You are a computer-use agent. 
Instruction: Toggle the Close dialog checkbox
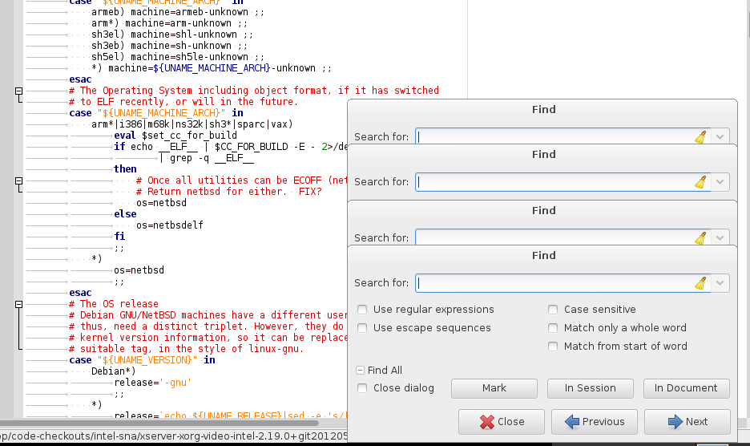(x=363, y=388)
